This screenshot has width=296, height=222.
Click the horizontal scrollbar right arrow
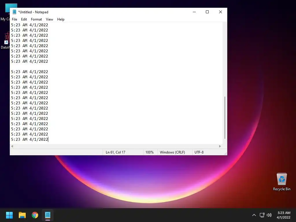(220, 146)
